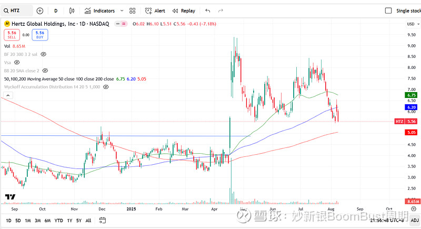The width and height of the screenshot is (421, 229).
Task: Select the 1M range tab
Action: tap(28, 221)
